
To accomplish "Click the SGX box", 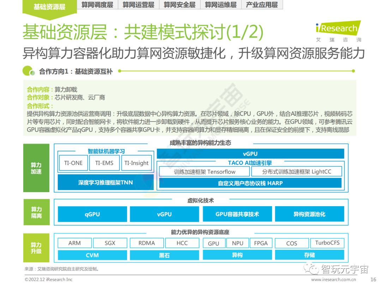I will pyautogui.click(x=110, y=243).
